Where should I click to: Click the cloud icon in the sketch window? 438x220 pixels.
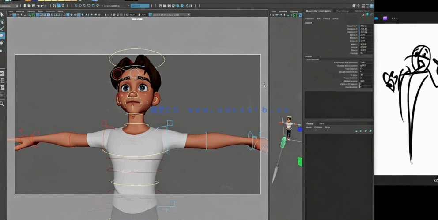pos(377,18)
